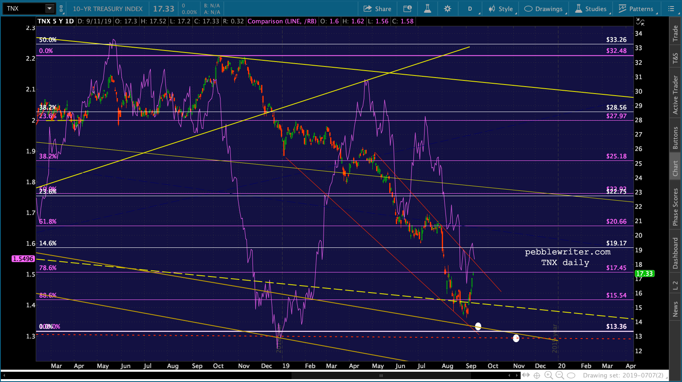Click the Share button
Viewport: 682px width, 382px height.
[x=377, y=9]
